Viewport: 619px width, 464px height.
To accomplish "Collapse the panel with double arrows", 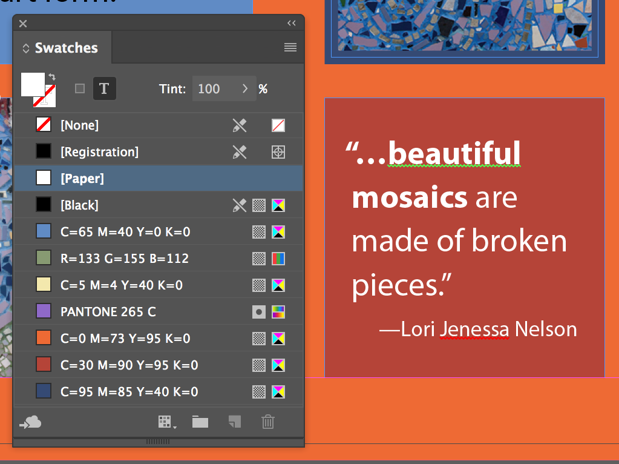I will 291,23.
